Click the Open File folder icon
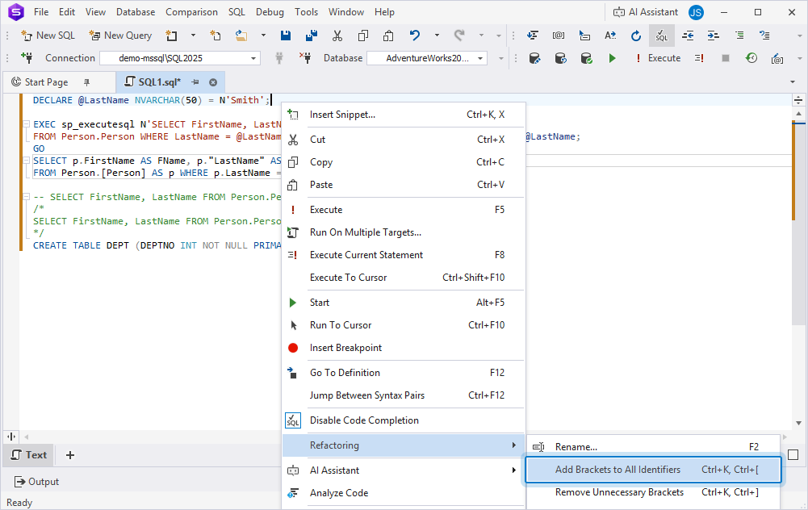The image size is (808, 510). [241, 36]
